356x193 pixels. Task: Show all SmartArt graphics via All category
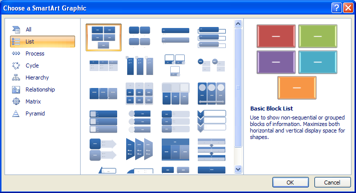click(43, 29)
